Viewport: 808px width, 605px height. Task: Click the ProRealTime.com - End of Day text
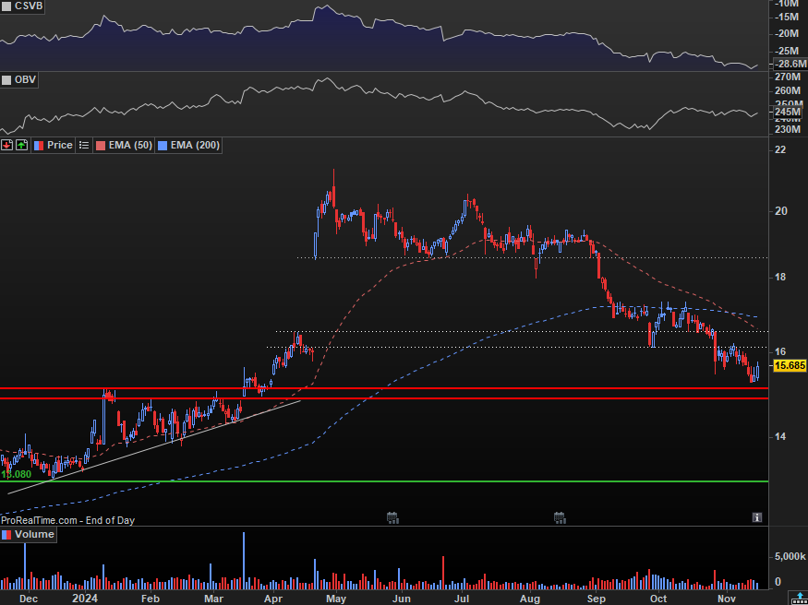click(68, 521)
